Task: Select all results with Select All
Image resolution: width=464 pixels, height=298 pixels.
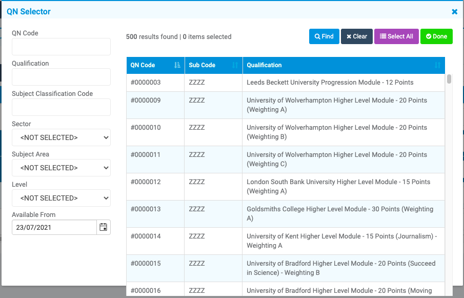Action: click(396, 36)
